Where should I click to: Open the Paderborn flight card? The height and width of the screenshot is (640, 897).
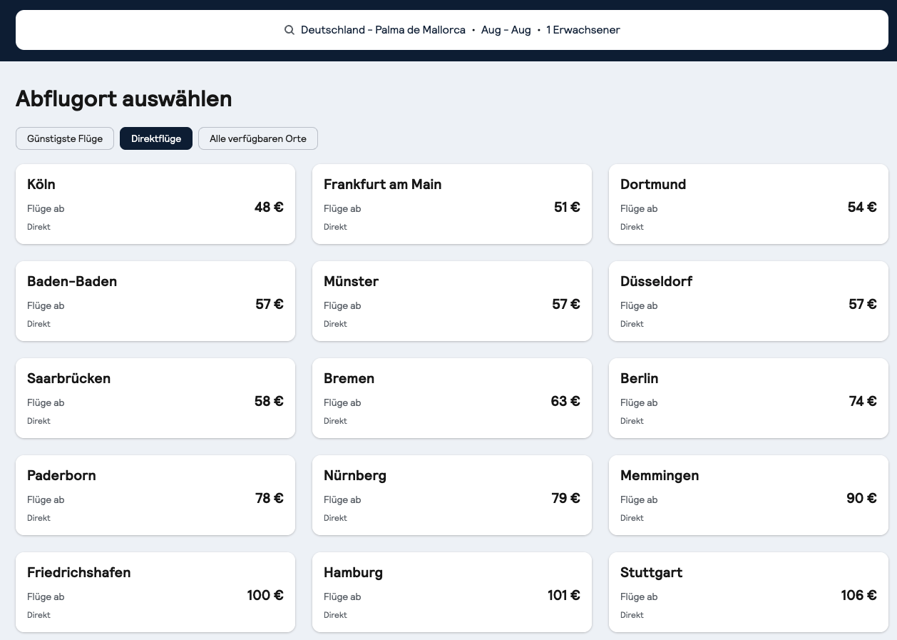pos(155,495)
